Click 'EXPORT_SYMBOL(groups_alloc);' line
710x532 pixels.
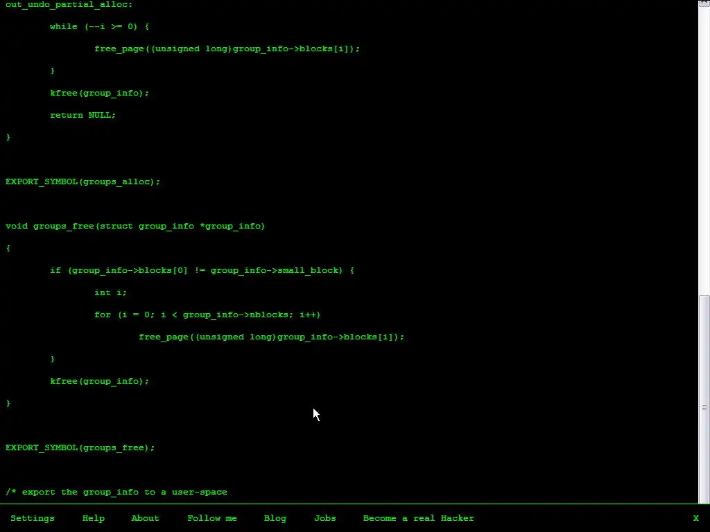83,182
